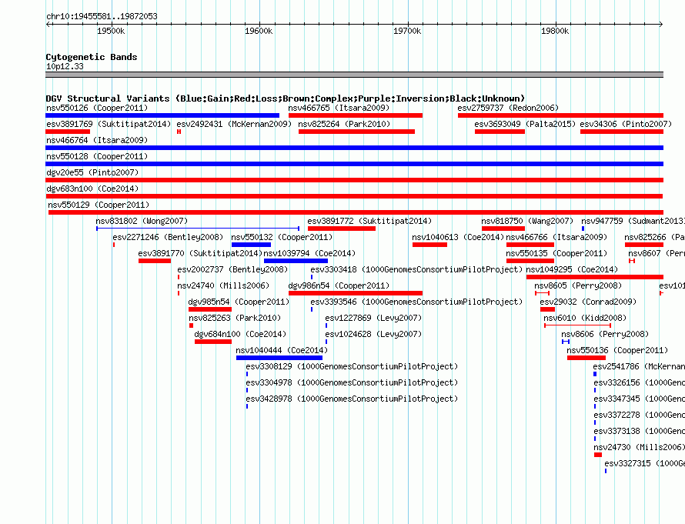Open nsv825263 (Park2010) label
The height and width of the screenshot is (524, 685).
click(235, 318)
